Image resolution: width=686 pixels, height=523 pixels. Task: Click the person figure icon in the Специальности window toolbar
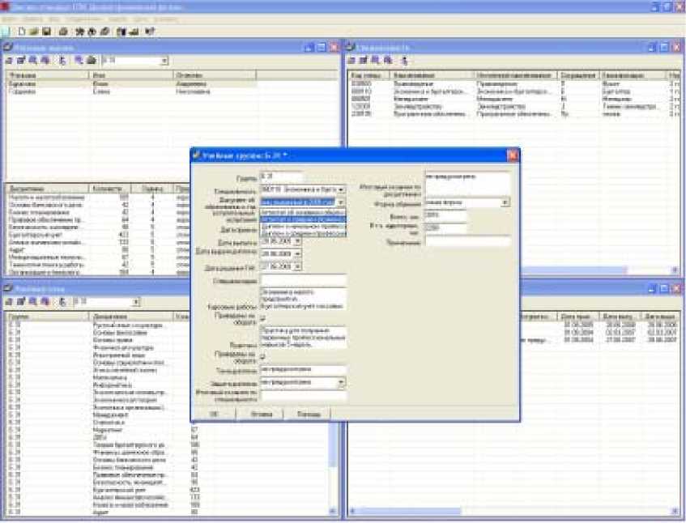pyautogui.click(x=405, y=61)
